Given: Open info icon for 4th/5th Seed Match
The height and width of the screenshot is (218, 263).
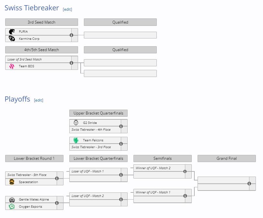Looking at the screenshot, I should 71,63.
